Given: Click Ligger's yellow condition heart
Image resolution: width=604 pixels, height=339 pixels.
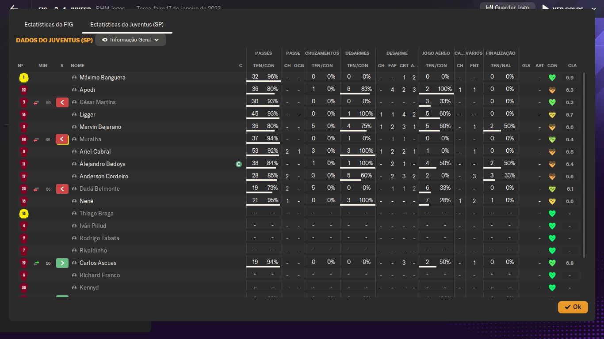Looking at the screenshot, I should click(x=552, y=115).
